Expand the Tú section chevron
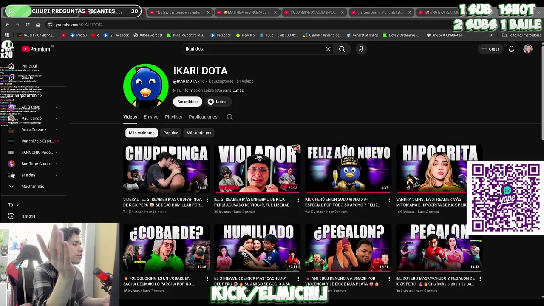This screenshot has width=544, height=306. (x=17, y=205)
